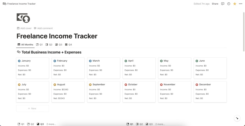Viewport: 245px width, 126px height.
Task: Open the Total Business Income + Expenses heading
Action: 51,52
